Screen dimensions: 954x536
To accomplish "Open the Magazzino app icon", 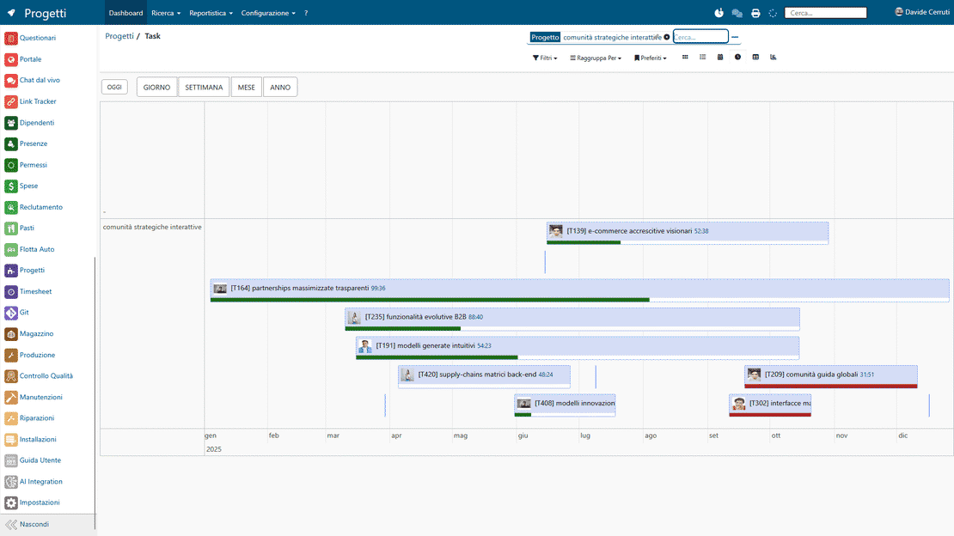I will [11, 334].
